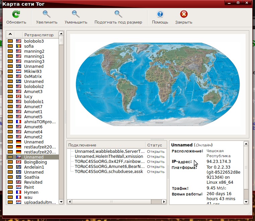The width and height of the screenshot is (255, 221).
Task: Select relay Amunet3
Action: click(x=33, y=91)
